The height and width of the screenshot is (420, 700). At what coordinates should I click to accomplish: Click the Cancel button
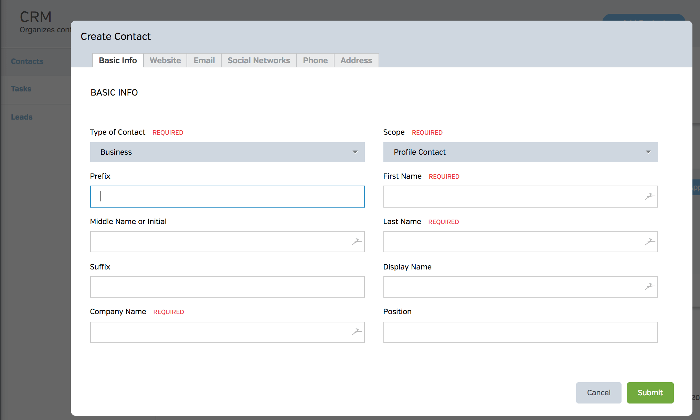pyautogui.click(x=598, y=393)
